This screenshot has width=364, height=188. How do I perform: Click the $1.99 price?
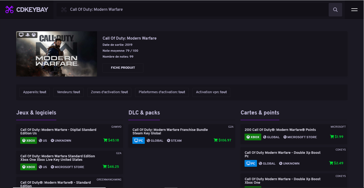(339, 137)
